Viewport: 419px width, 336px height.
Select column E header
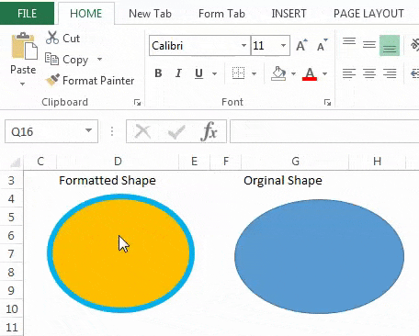194,161
